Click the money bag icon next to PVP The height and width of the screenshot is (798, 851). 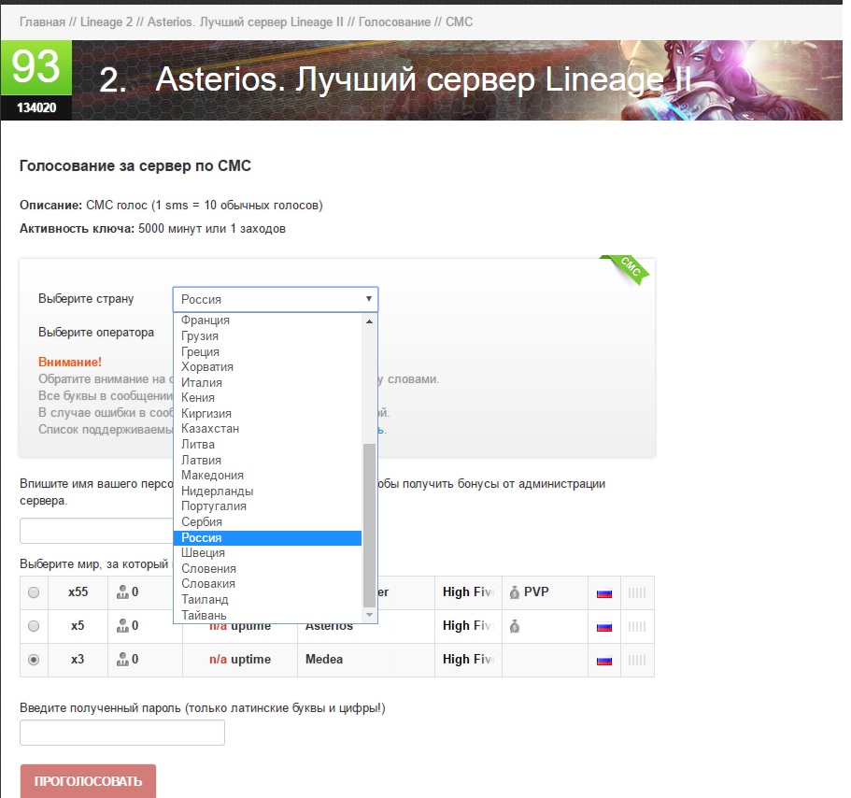pyautogui.click(x=515, y=592)
